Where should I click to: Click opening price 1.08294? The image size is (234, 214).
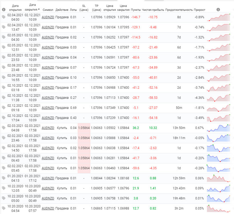pyautogui.click(x=110, y=178)
